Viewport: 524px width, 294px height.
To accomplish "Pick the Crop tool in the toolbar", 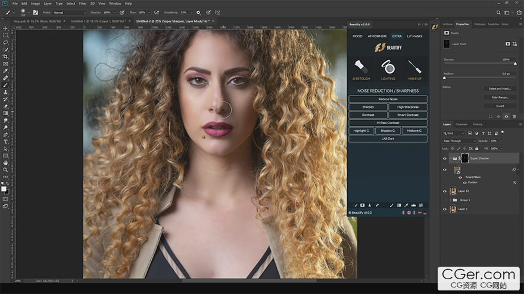I will click(5, 56).
